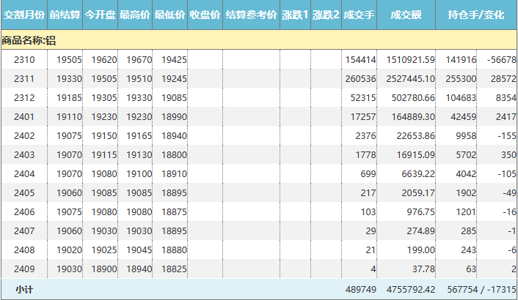Click the 交割月份 column header

[23, 15]
